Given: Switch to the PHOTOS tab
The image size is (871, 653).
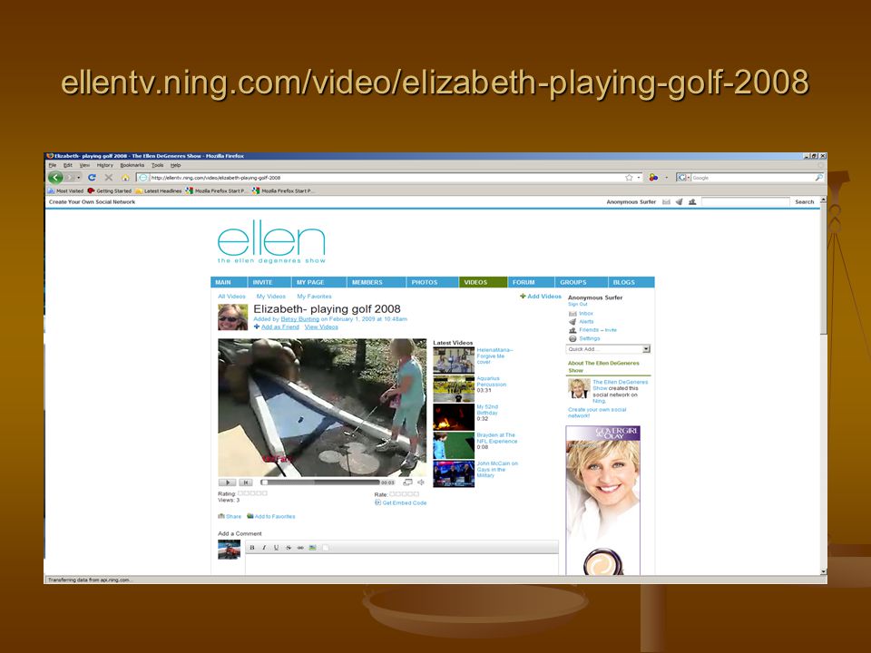Looking at the screenshot, I should pos(432,282).
